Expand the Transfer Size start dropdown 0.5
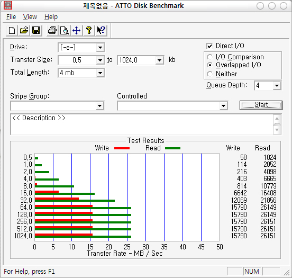292x278 pixels. (x=100, y=60)
